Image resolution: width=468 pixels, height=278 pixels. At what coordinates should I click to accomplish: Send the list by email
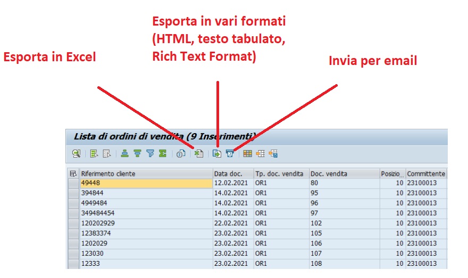tap(230, 154)
